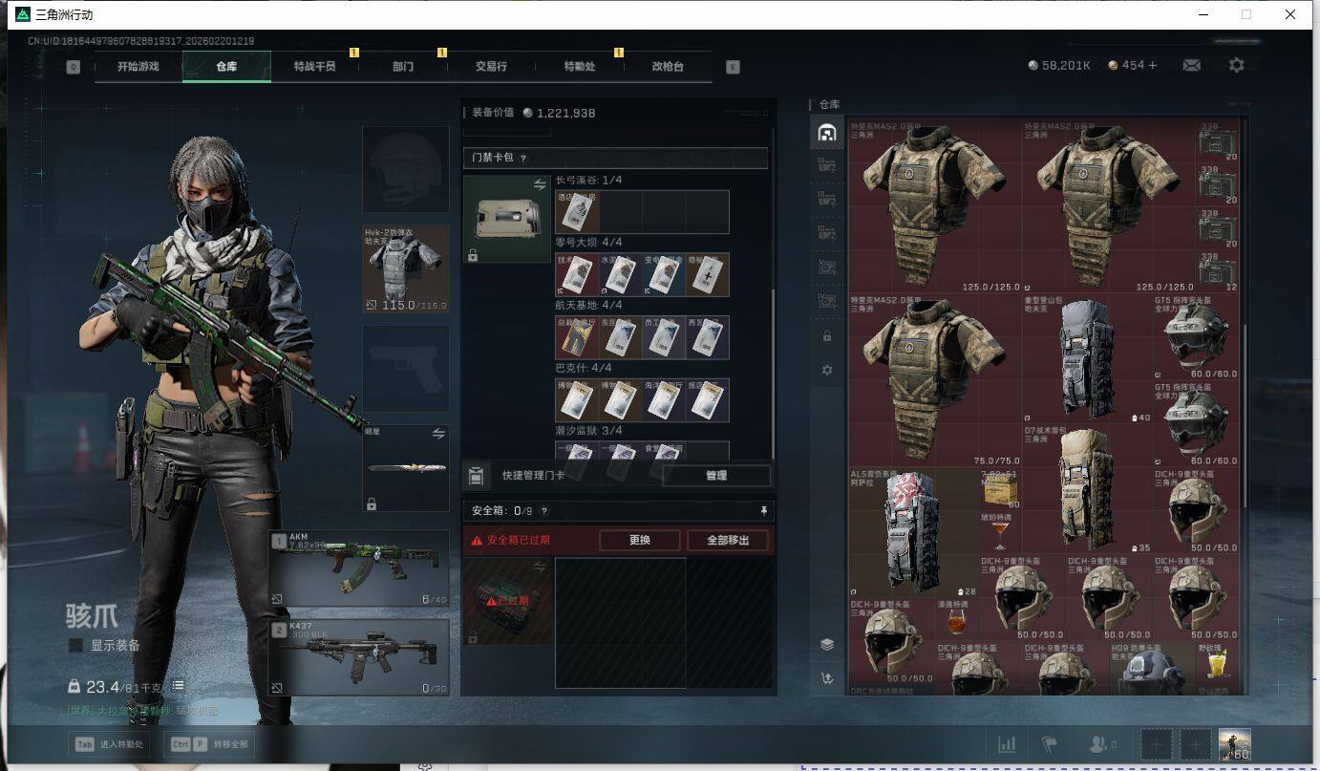Click the E shortcut key icon
Image resolution: width=1320 pixels, height=771 pixels.
[733, 67]
